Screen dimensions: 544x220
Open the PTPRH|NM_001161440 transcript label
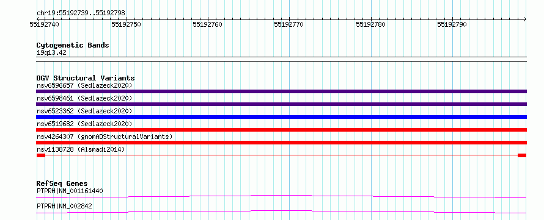70,191
